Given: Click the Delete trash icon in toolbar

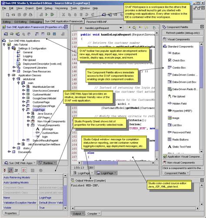Looking at the screenshot, I should (x=81, y=14).
